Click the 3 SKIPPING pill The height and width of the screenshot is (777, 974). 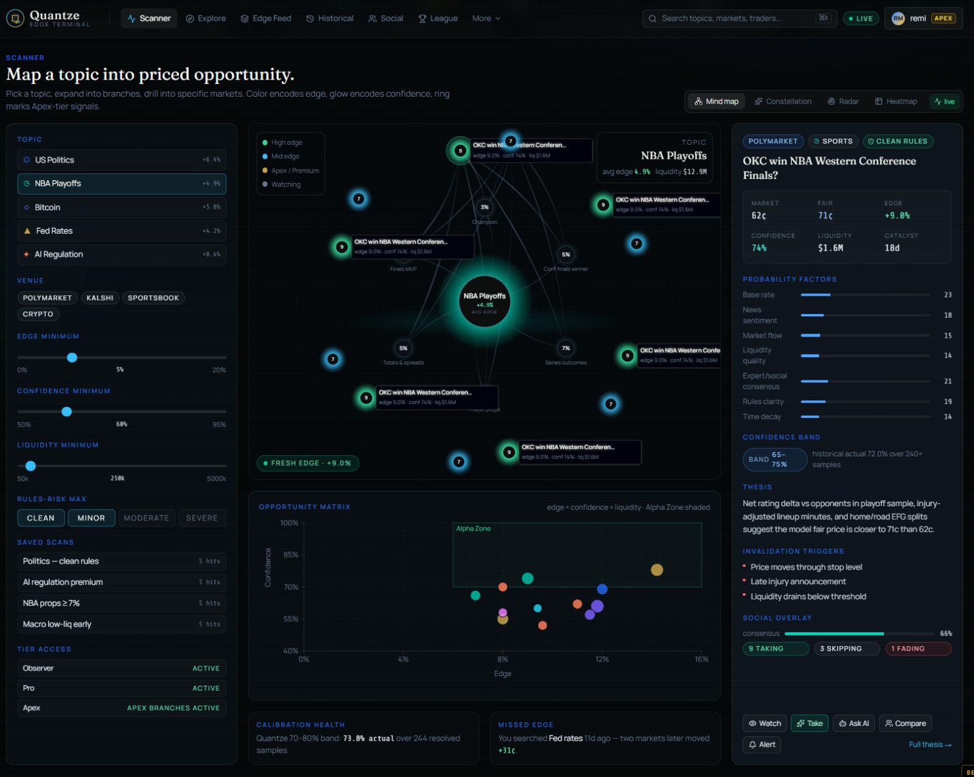coord(847,649)
